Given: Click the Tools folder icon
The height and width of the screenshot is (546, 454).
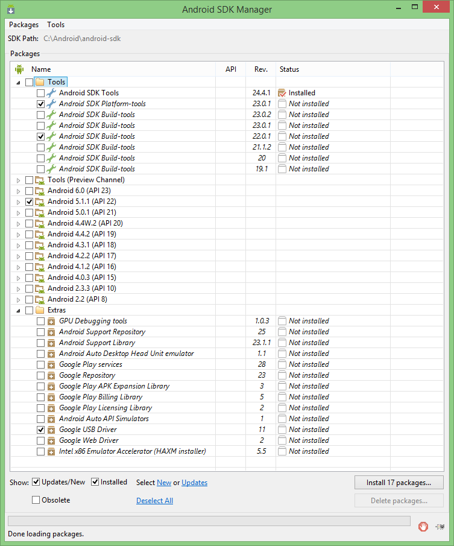Looking at the screenshot, I should pos(40,82).
